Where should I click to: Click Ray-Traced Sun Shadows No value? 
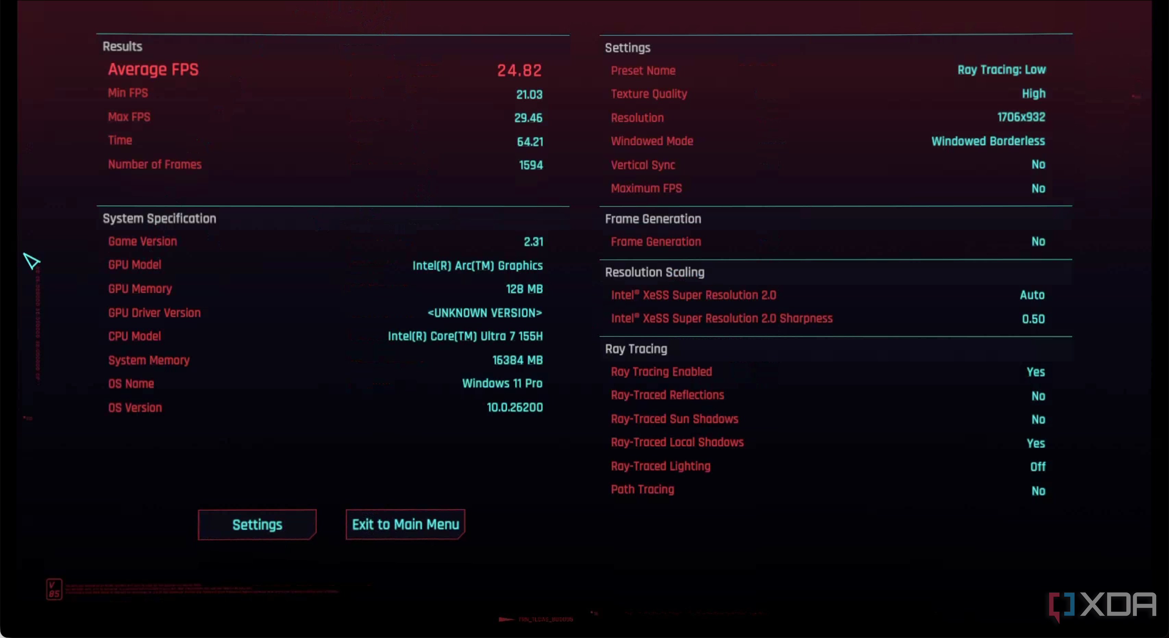(1038, 419)
